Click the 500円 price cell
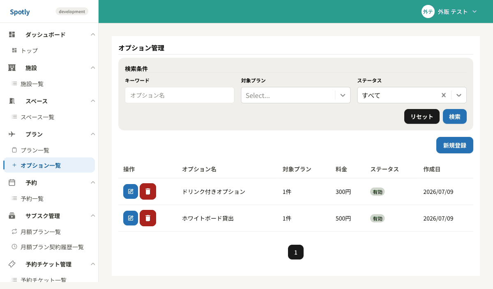The width and height of the screenshot is (493, 289). tap(343, 218)
